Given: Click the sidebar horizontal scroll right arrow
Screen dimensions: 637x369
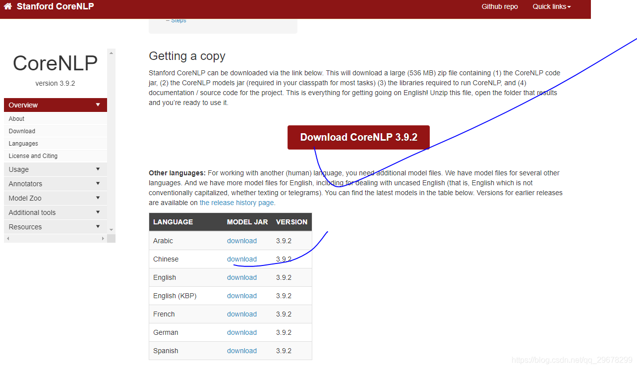Looking at the screenshot, I should tap(103, 239).
